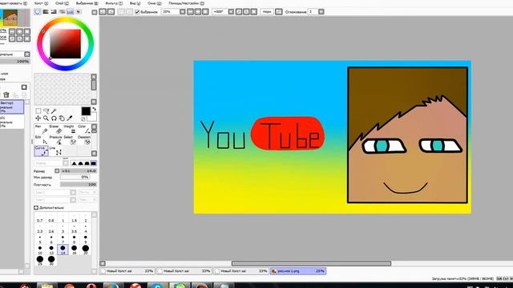Pick brush size 14 preset
This screenshot has height=288, width=513.
[x=63, y=250]
